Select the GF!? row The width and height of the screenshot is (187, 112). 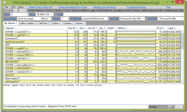pyautogui.click(x=93, y=45)
